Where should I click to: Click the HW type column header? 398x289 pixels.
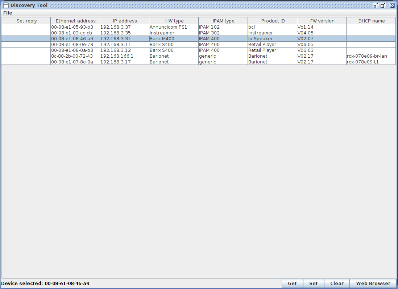(x=174, y=21)
